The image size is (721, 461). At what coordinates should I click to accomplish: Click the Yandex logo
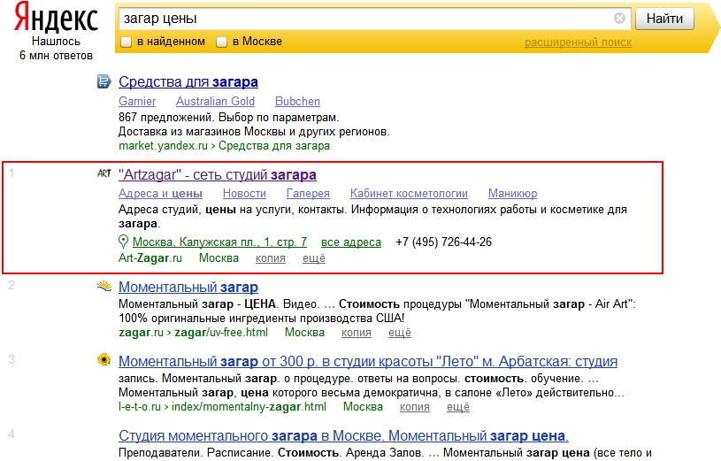(x=56, y=18)
